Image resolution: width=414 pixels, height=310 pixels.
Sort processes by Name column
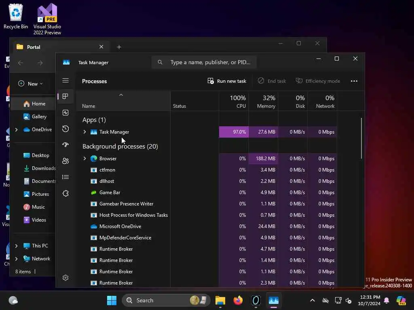point(123,101)
